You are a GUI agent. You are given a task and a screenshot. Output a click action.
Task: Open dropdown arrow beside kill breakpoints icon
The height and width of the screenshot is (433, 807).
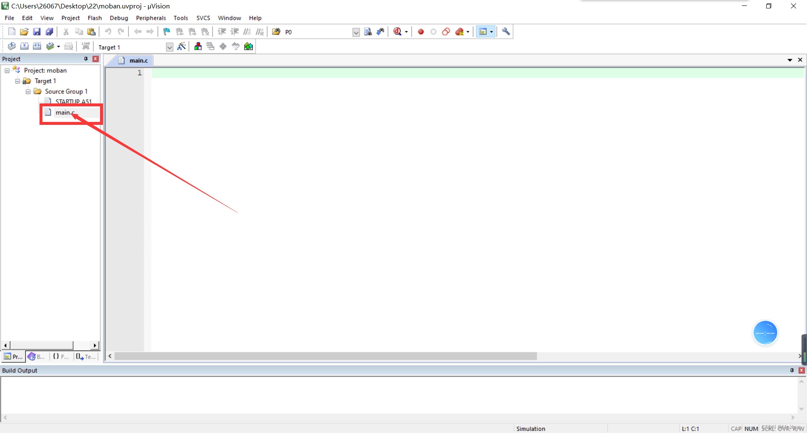pos(468,32)
